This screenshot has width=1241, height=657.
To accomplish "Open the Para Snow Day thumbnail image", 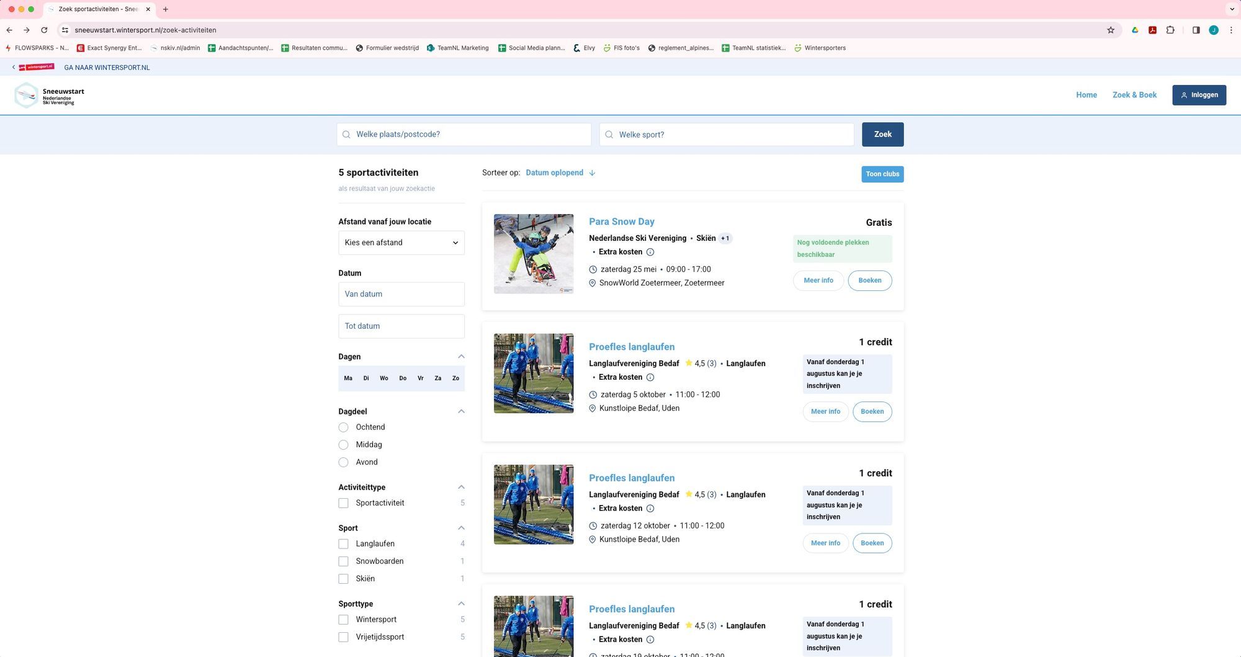I will [x=534, y=254].
